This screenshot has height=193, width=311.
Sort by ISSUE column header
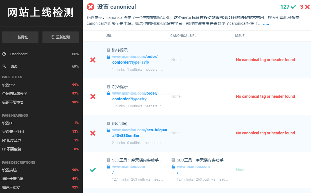pyautogui.click(x=240, y=36)
